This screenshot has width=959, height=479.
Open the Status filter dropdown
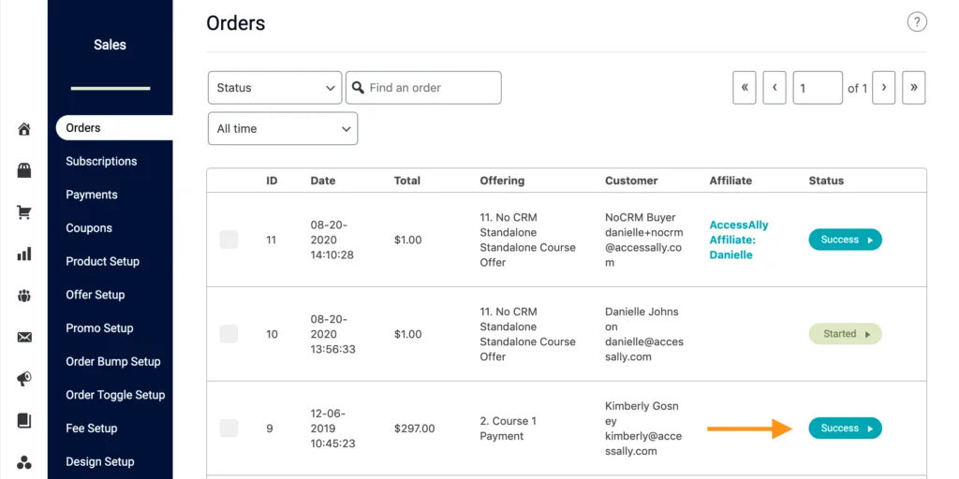[275, 87]
